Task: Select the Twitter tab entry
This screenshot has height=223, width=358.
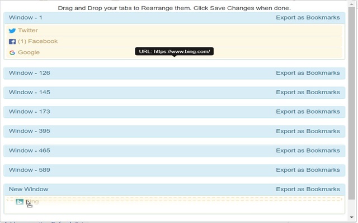Action: pos(174,30)
